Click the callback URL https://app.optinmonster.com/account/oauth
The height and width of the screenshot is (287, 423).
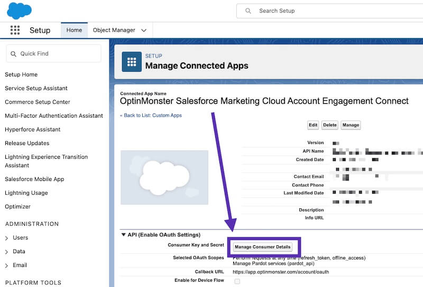281,272
